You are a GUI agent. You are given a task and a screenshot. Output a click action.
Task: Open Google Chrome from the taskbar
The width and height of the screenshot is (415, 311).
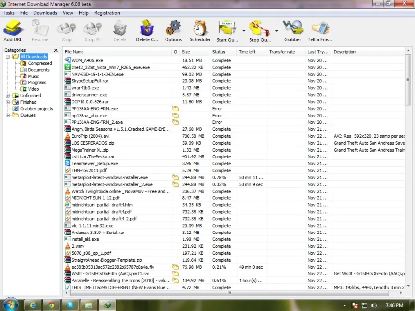coord(51,305)
